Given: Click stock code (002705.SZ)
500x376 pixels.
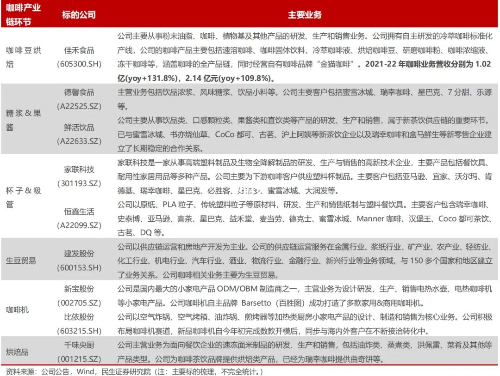Looking at the screenshot, I should [79, 303].
